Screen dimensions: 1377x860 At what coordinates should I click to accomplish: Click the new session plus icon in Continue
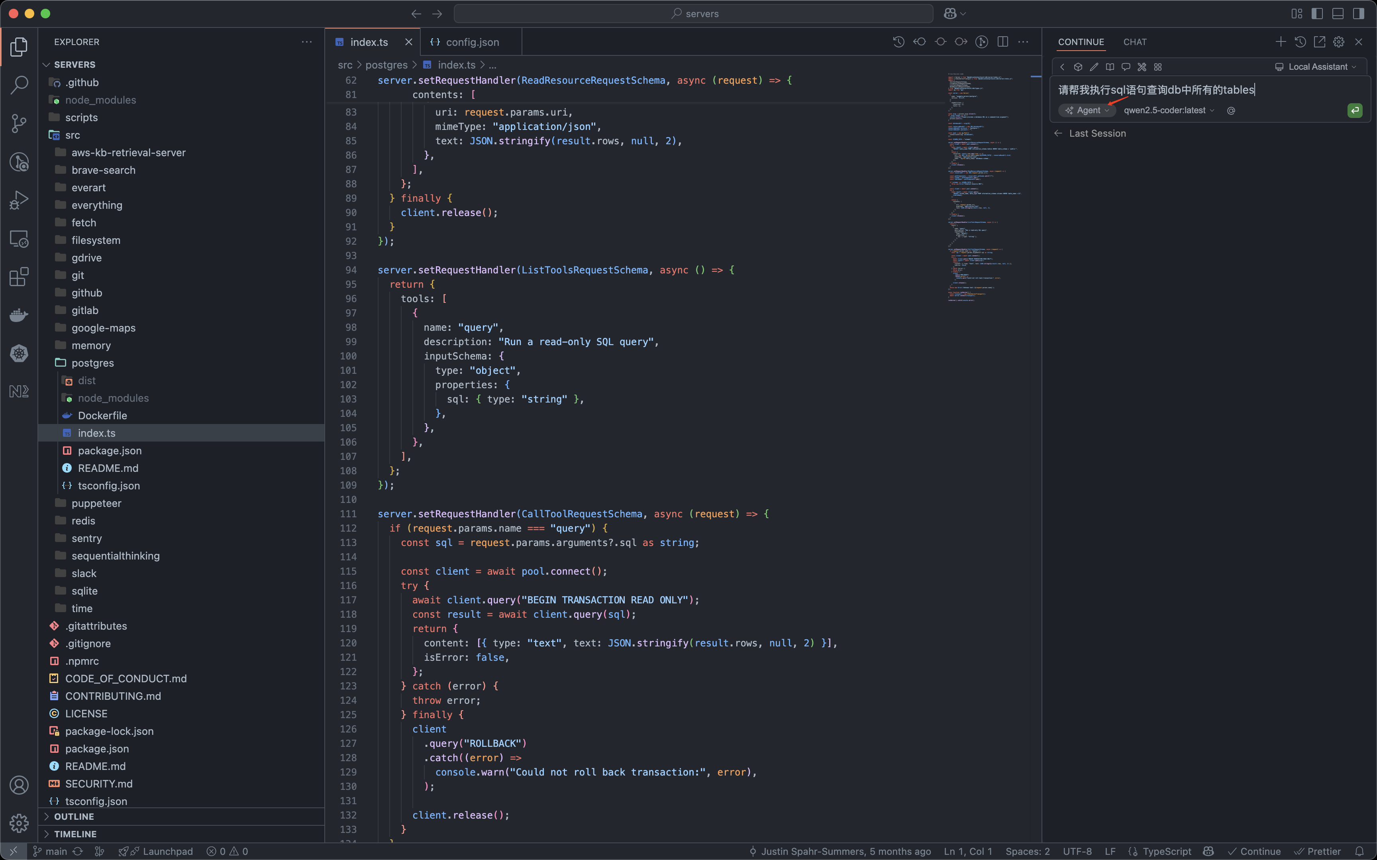click(1280, 41)
